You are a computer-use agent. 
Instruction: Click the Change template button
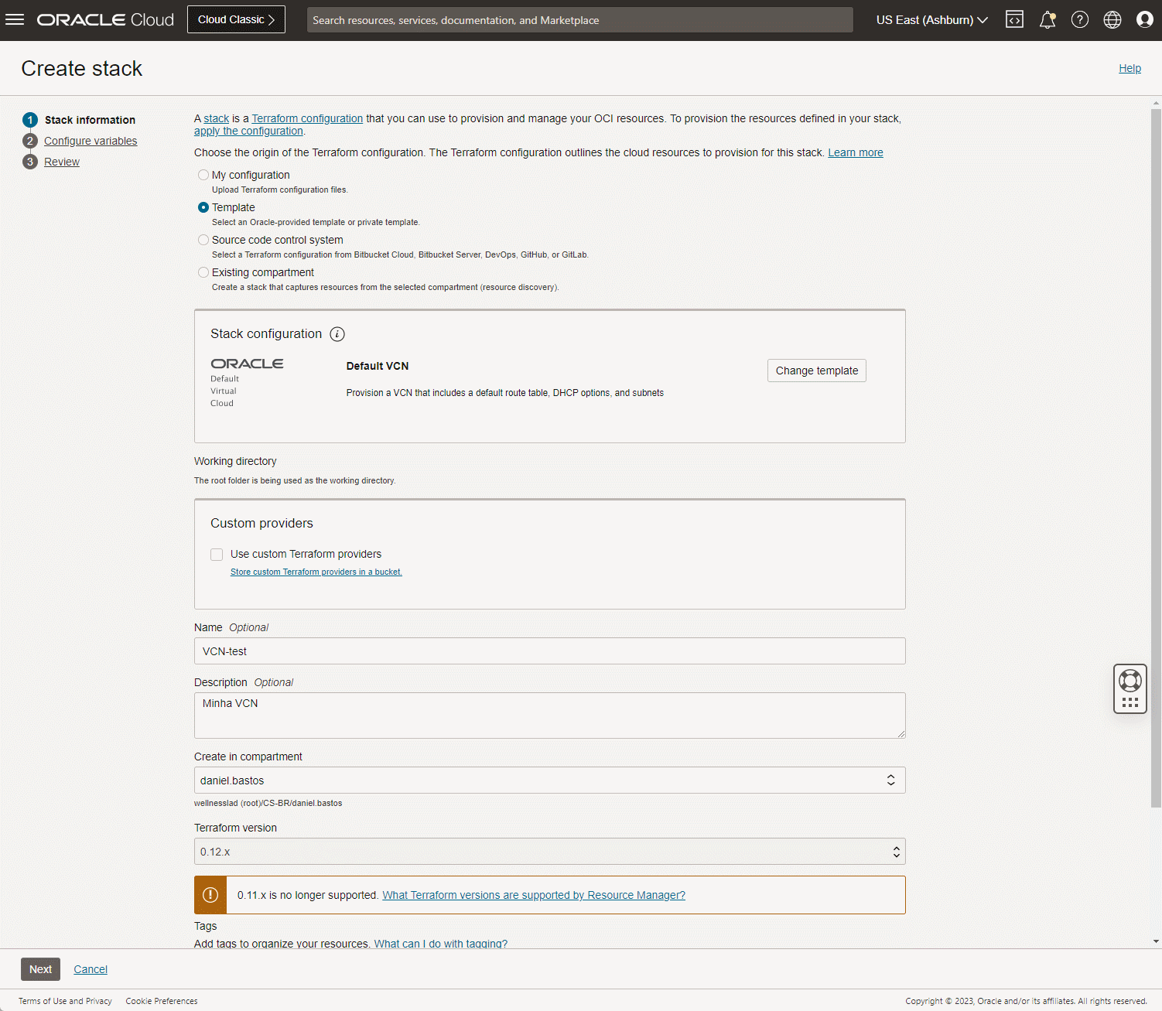click(816, 371)
